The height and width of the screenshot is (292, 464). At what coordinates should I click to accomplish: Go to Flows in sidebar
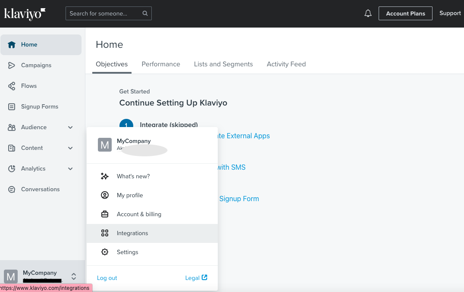[41, 86]
